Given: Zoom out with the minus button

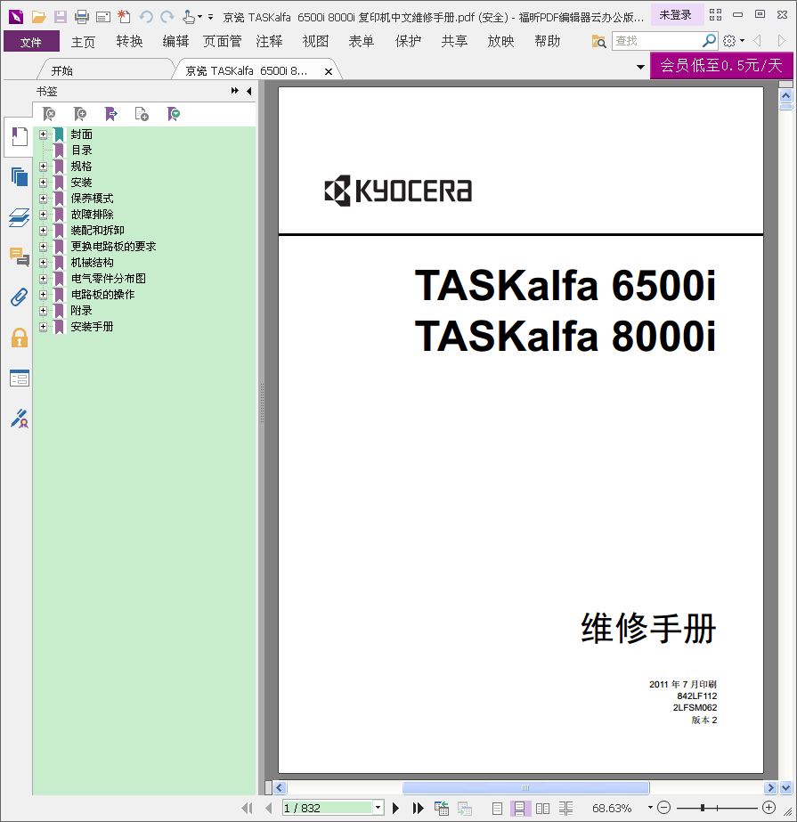Looking at the screenshot, I should [663, 808].
